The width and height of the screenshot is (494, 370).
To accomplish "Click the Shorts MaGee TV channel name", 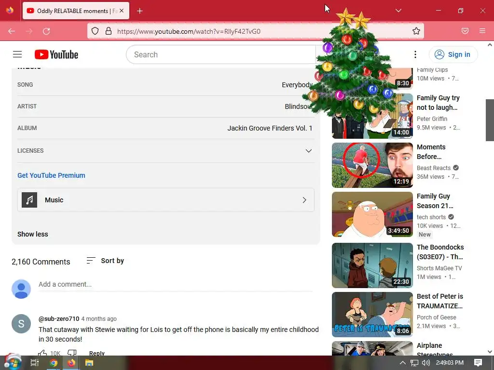I will point(439,268).
